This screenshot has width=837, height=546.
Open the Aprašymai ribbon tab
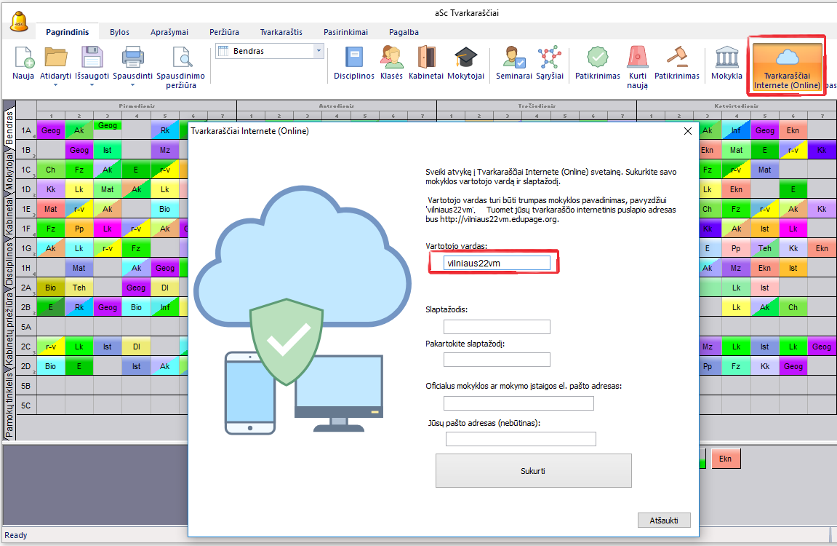tap(169, 32)
